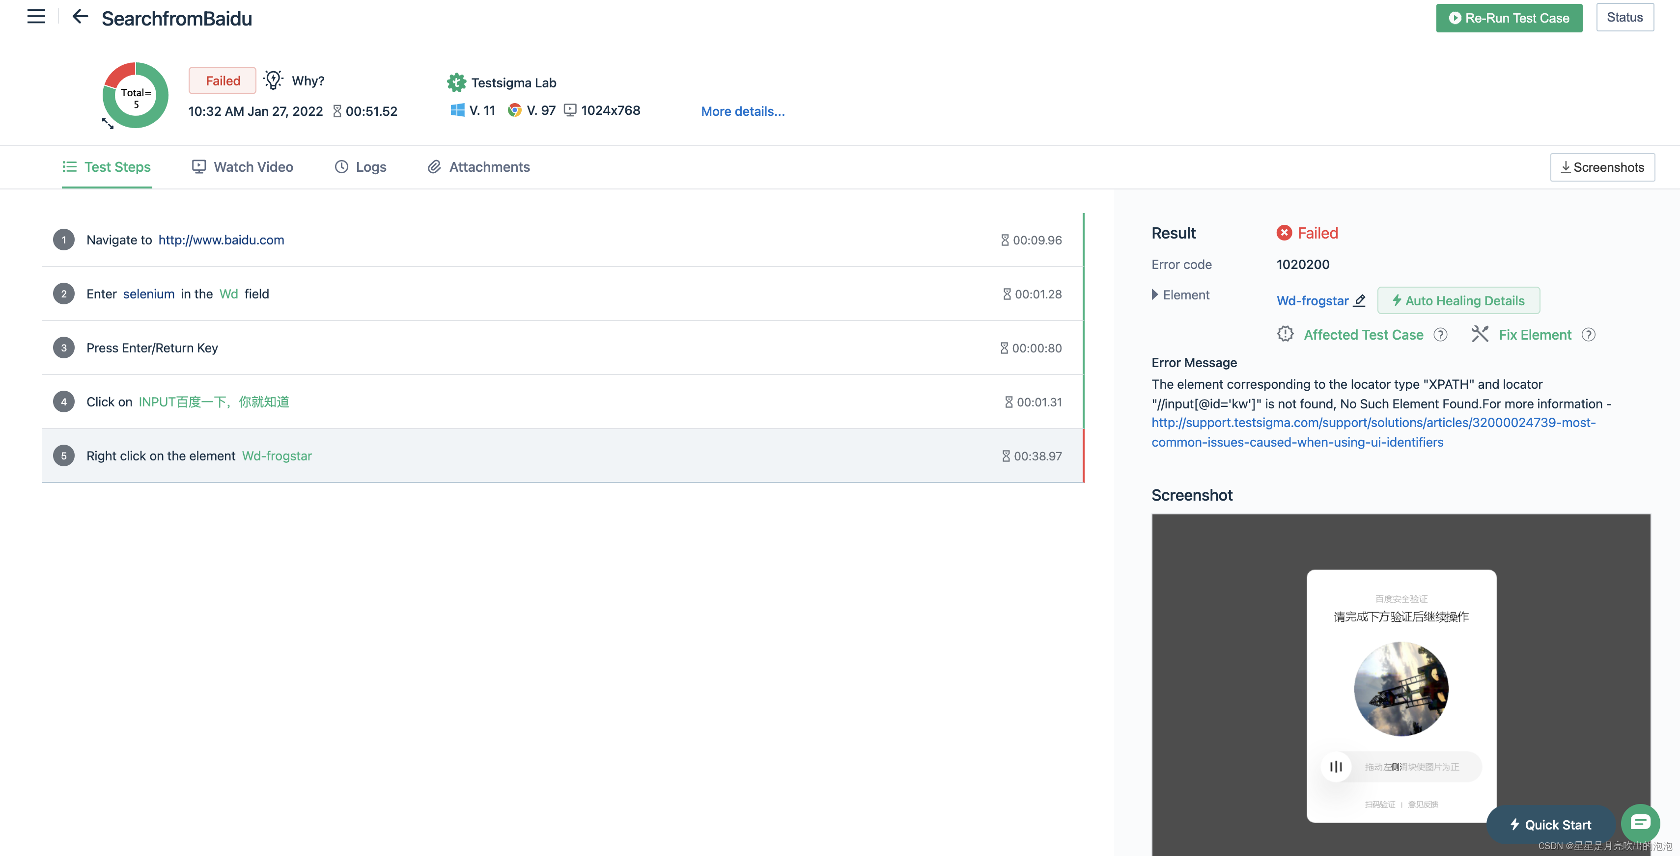This screenshot has height=856, width=1680.
Task: Open the Attachments tab
Action: [x=478, y=167]
